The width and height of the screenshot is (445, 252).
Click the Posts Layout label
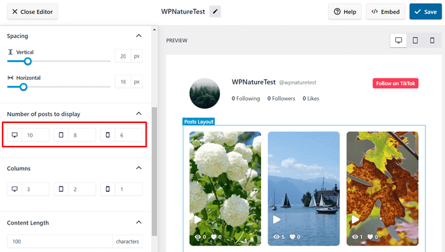199,122
